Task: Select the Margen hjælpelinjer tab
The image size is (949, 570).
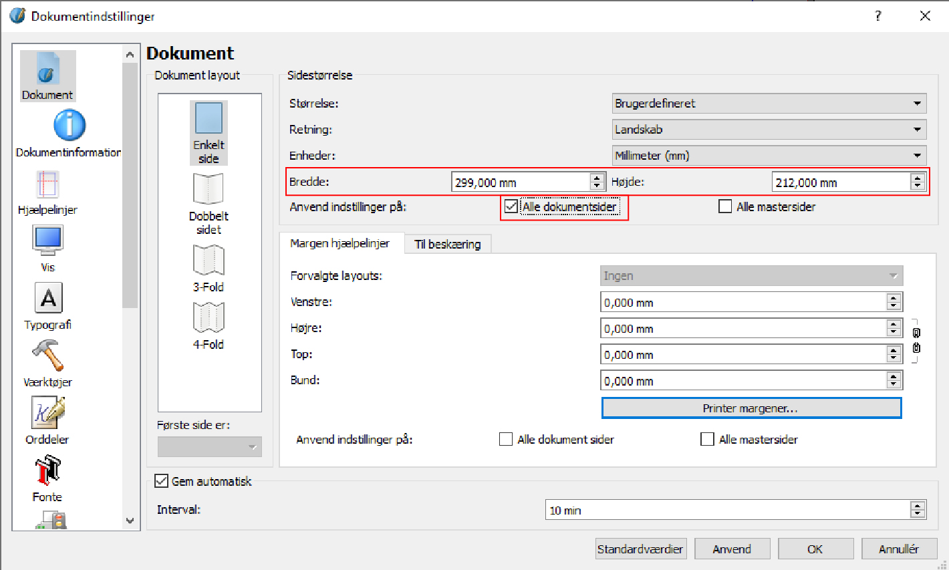Action: (x=340, y=243)
